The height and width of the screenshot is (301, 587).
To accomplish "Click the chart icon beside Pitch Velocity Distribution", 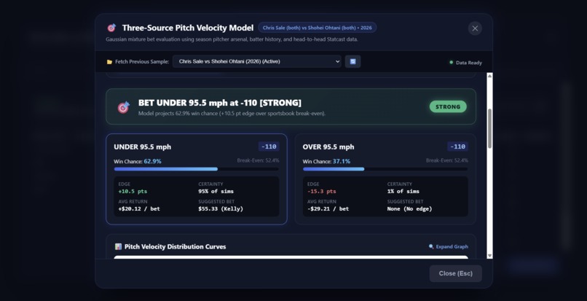I will (x=118, y=246).
